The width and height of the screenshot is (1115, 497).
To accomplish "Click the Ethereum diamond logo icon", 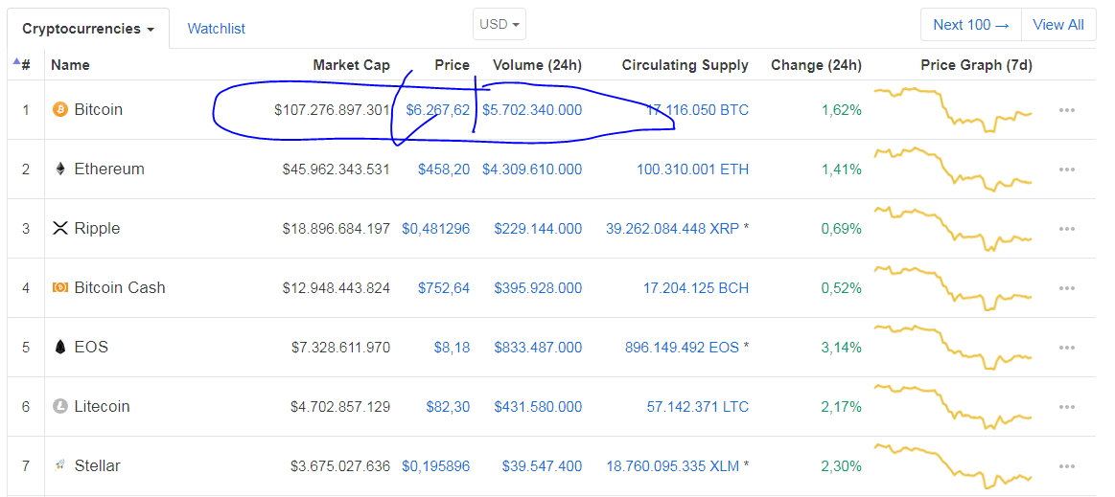I will tap(59, 169).
